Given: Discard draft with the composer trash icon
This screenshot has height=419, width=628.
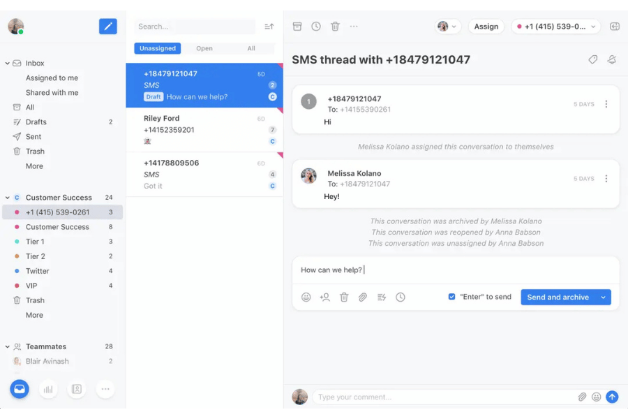Looking at the screenshot, I should 344,297.
